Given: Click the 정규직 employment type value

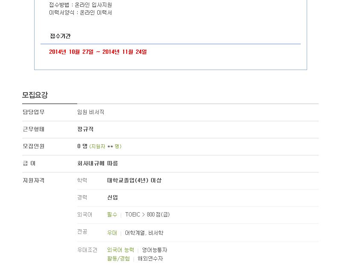Looking at the screenshot, I should point(85,129).
